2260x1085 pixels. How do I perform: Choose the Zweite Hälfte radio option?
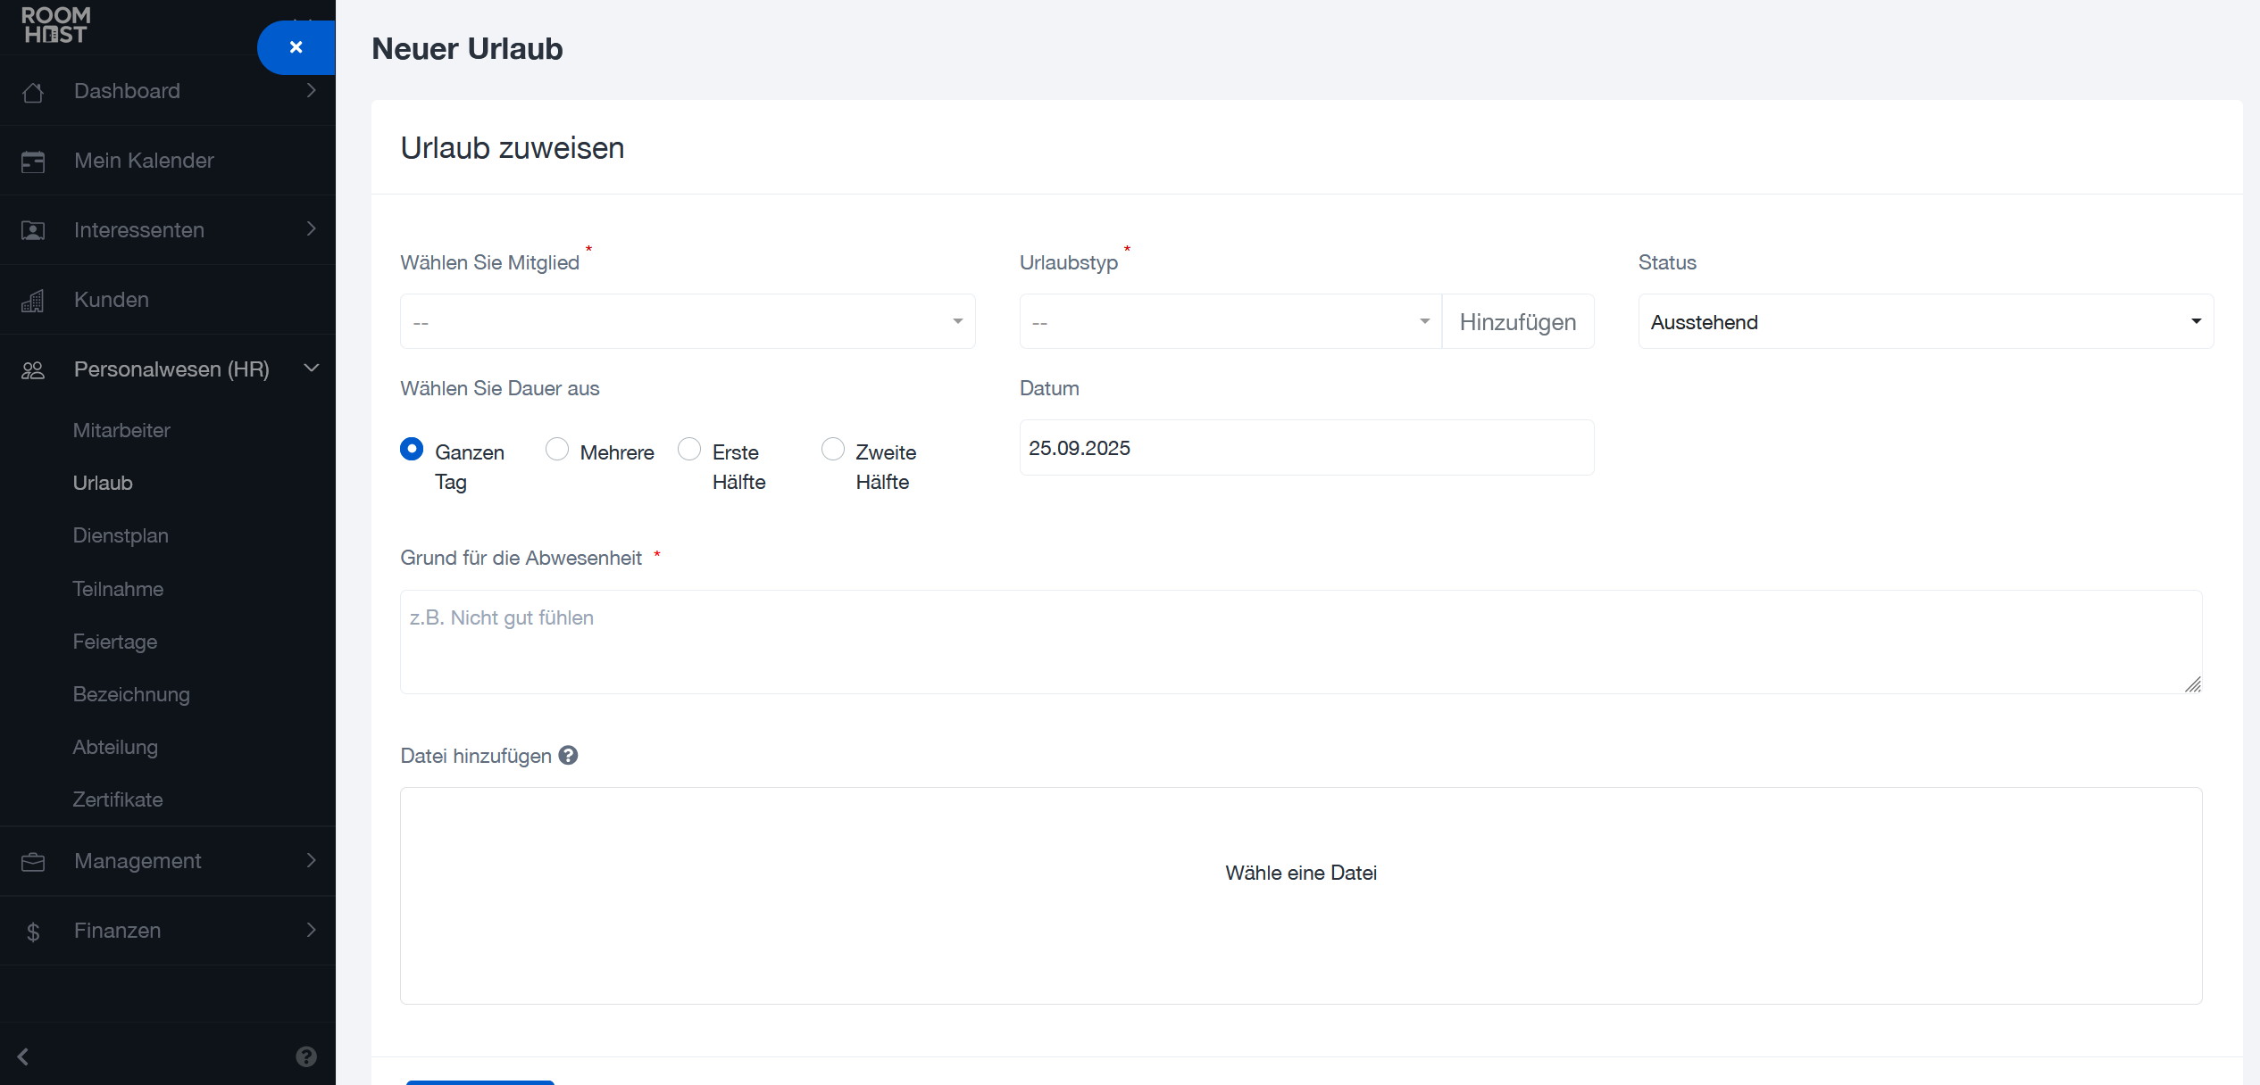click(x=833, y=449)
